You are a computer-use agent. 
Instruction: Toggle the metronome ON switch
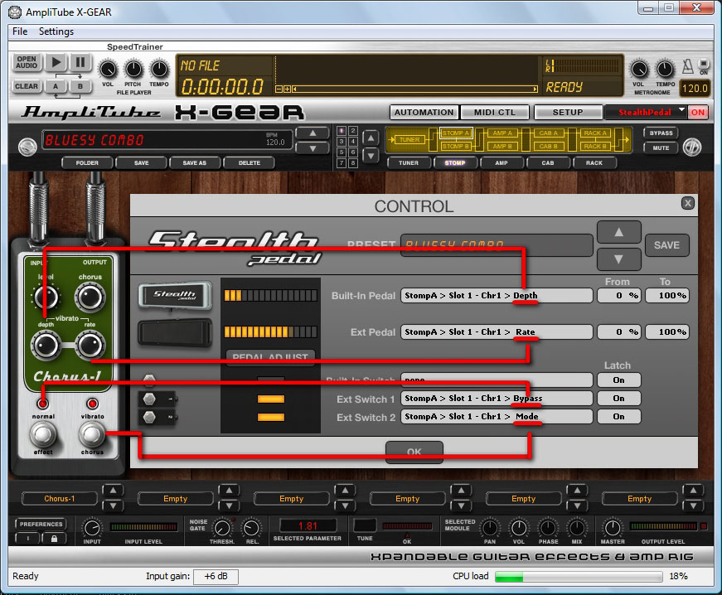pyautogui.click(x=704, y=64)
